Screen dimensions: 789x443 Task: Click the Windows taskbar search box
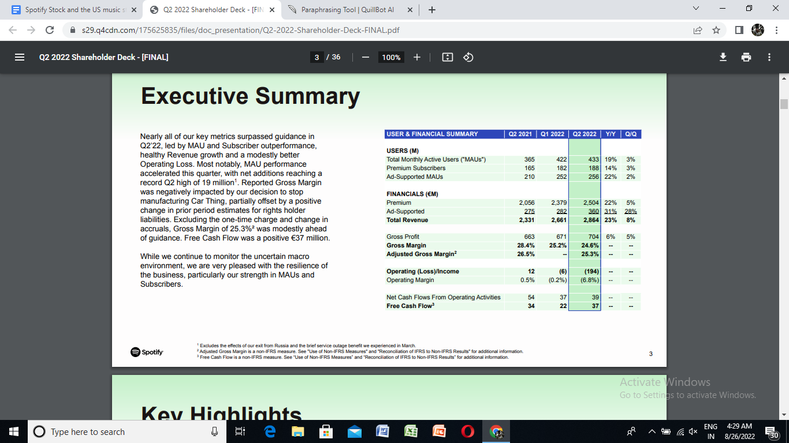coord(126,431)
